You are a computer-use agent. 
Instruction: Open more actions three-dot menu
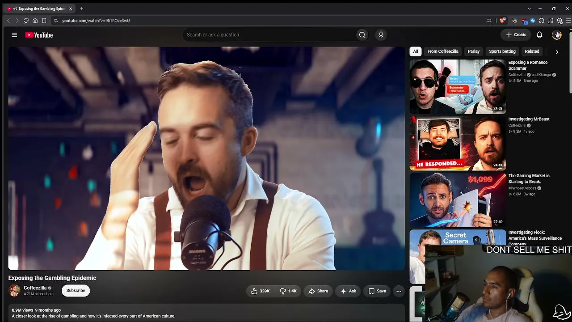tap(399, 291)
